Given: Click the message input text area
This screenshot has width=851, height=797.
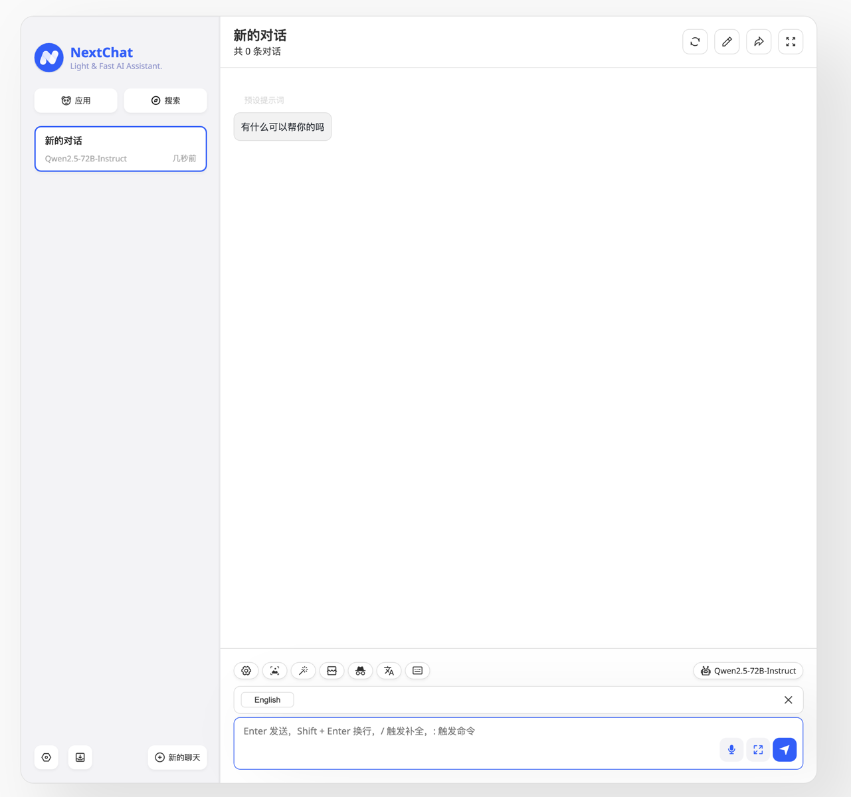Looking at the screenshot, I should (475, 743).
